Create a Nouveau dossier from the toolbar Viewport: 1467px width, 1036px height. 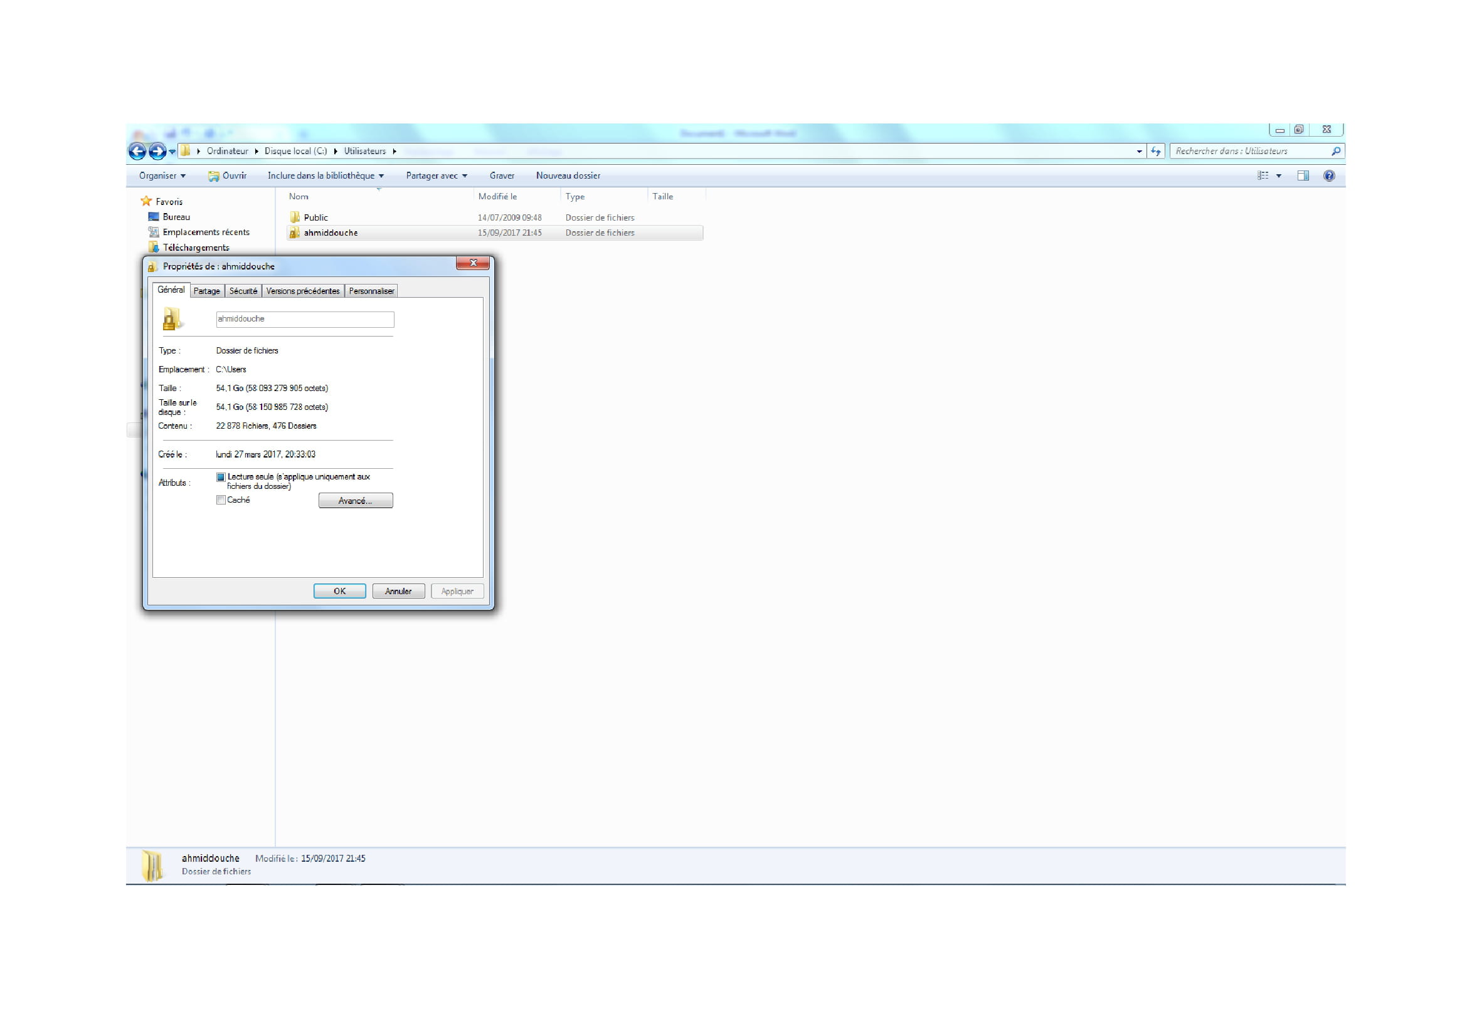(x=568, y=175)
